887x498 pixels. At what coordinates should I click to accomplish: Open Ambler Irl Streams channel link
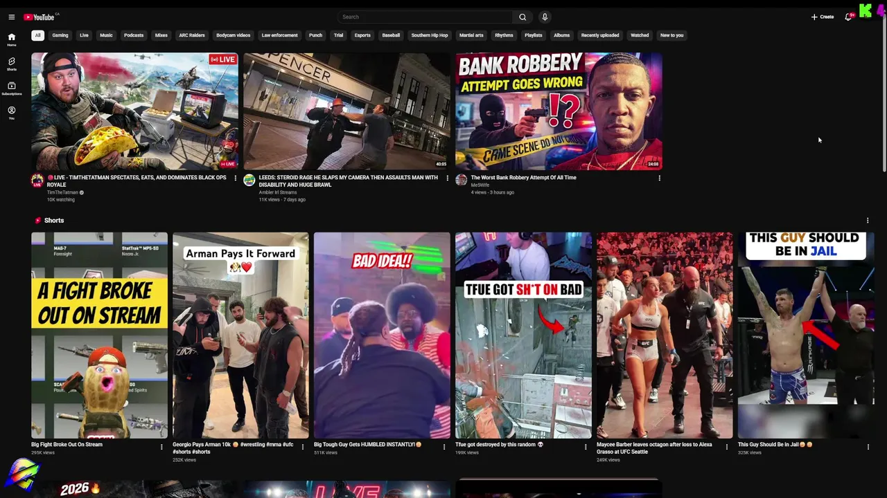point(277,192)
